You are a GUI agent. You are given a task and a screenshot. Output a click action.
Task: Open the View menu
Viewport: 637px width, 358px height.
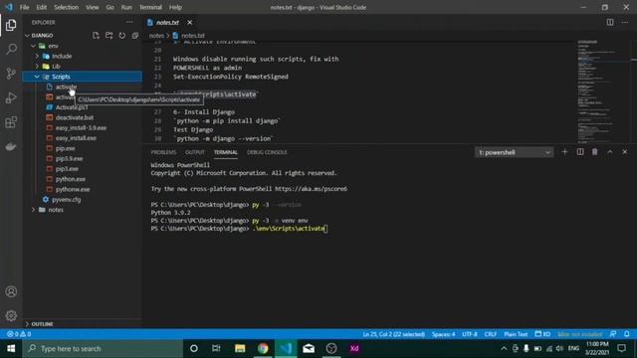click(x=93, y=7)
